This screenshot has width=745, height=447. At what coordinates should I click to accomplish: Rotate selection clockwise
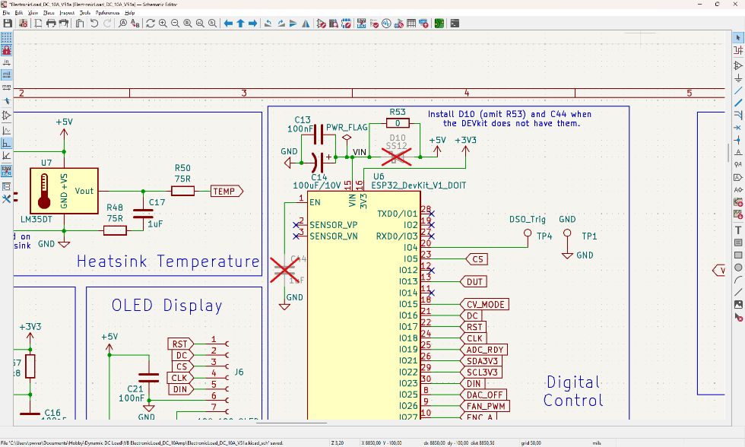click(x=281, y=24)
